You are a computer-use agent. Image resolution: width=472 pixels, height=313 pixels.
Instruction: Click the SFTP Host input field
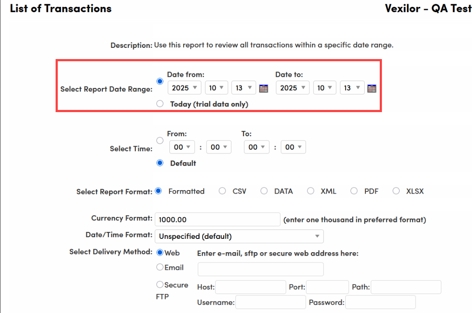(250, 287)
